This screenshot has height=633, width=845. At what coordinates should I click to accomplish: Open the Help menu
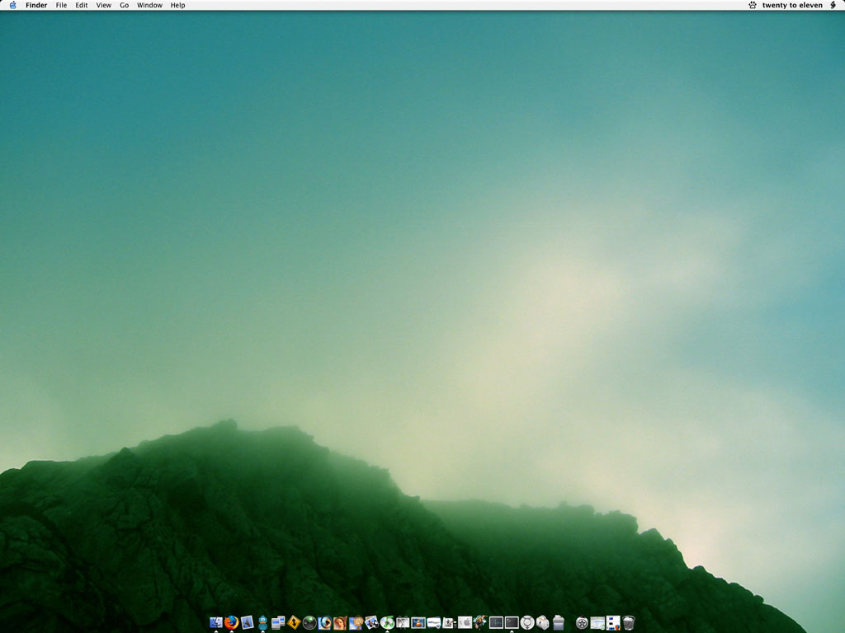pos(178,6)
